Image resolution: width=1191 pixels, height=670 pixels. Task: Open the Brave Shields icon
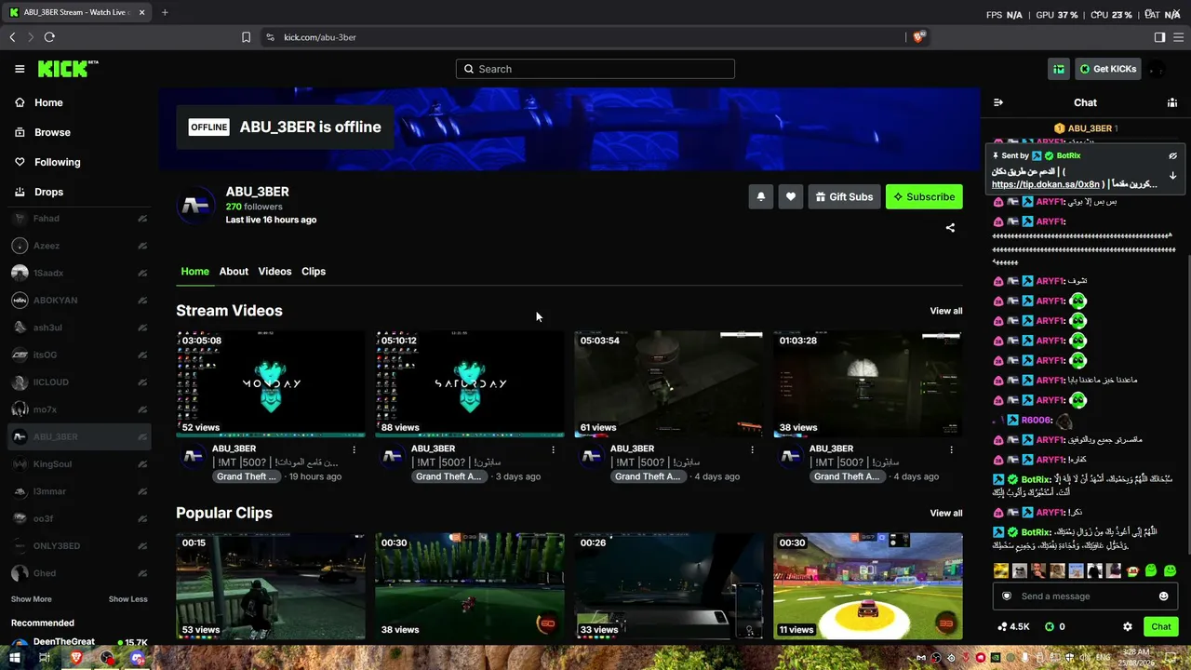click(919, 37)
